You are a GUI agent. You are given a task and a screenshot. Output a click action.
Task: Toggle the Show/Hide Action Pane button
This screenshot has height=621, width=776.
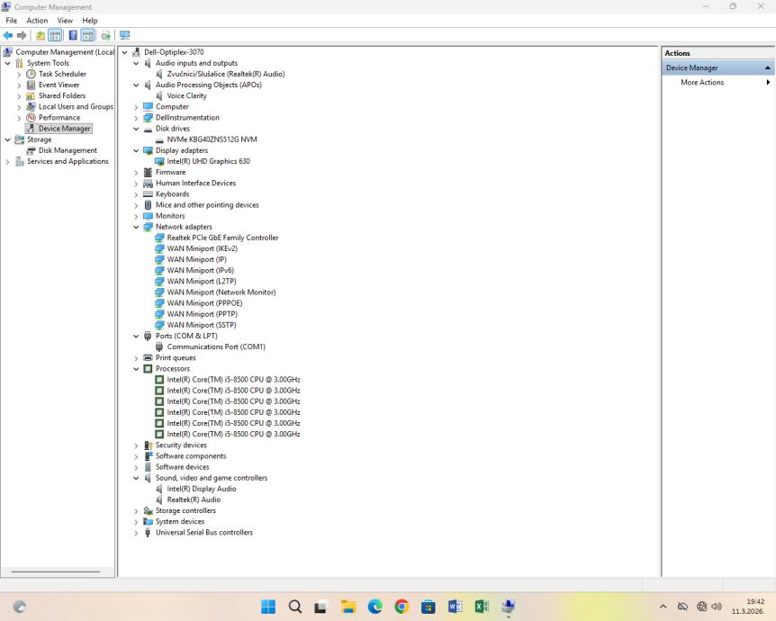(87, 35)
